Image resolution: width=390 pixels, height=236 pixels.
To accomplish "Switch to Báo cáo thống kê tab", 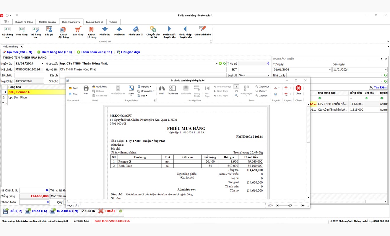I will [x=95, y=22].
